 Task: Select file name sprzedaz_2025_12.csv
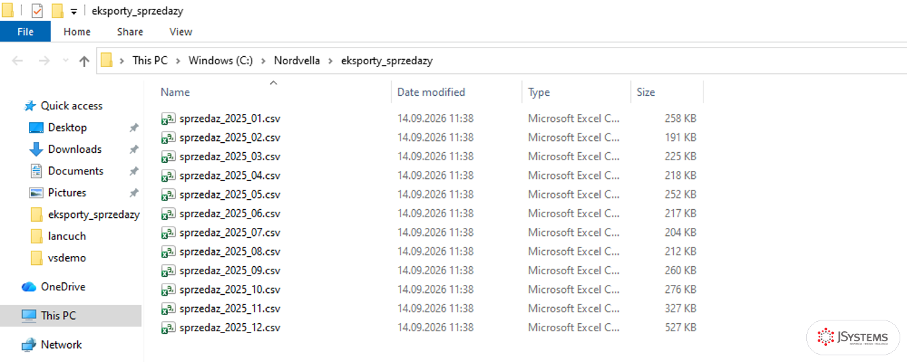pyautogui.click(x=230, y=328)
